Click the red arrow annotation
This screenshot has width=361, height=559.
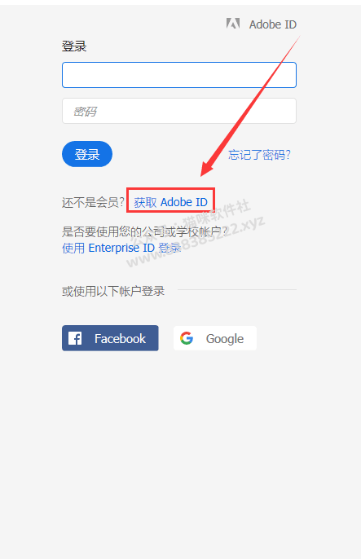point(250,106)
